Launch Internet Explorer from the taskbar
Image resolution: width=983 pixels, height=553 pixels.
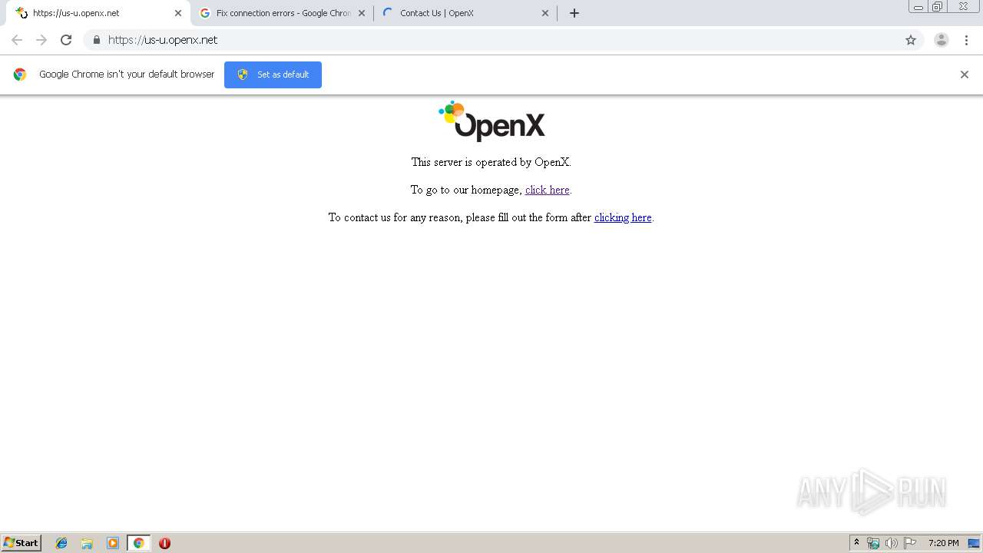coord(61,543)
